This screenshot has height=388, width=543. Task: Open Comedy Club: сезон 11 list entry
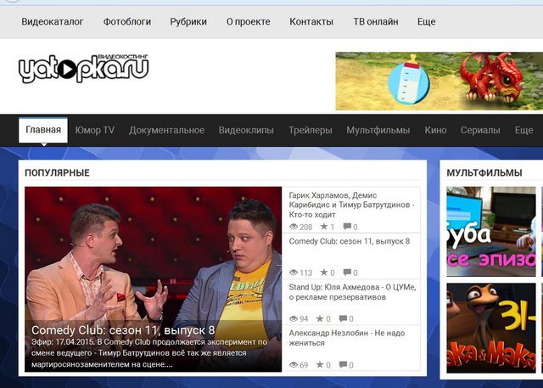[350, 241]
